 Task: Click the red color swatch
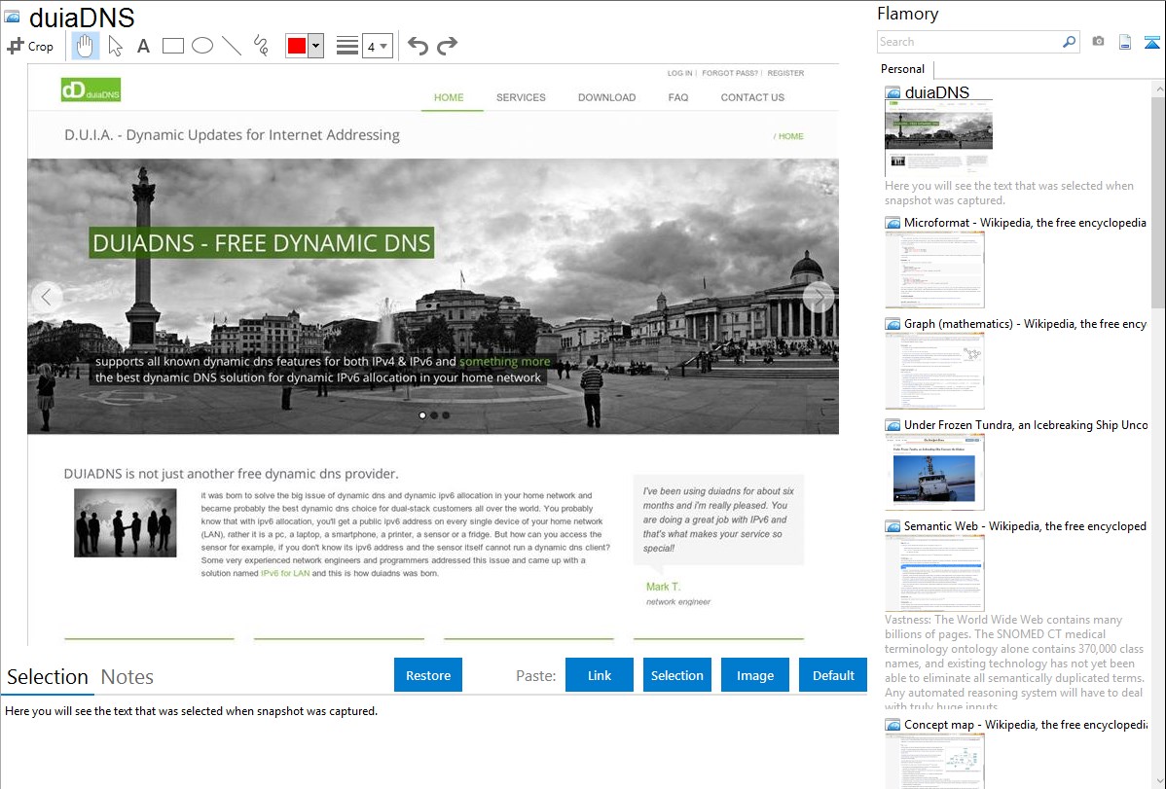(x=297, y=46)
